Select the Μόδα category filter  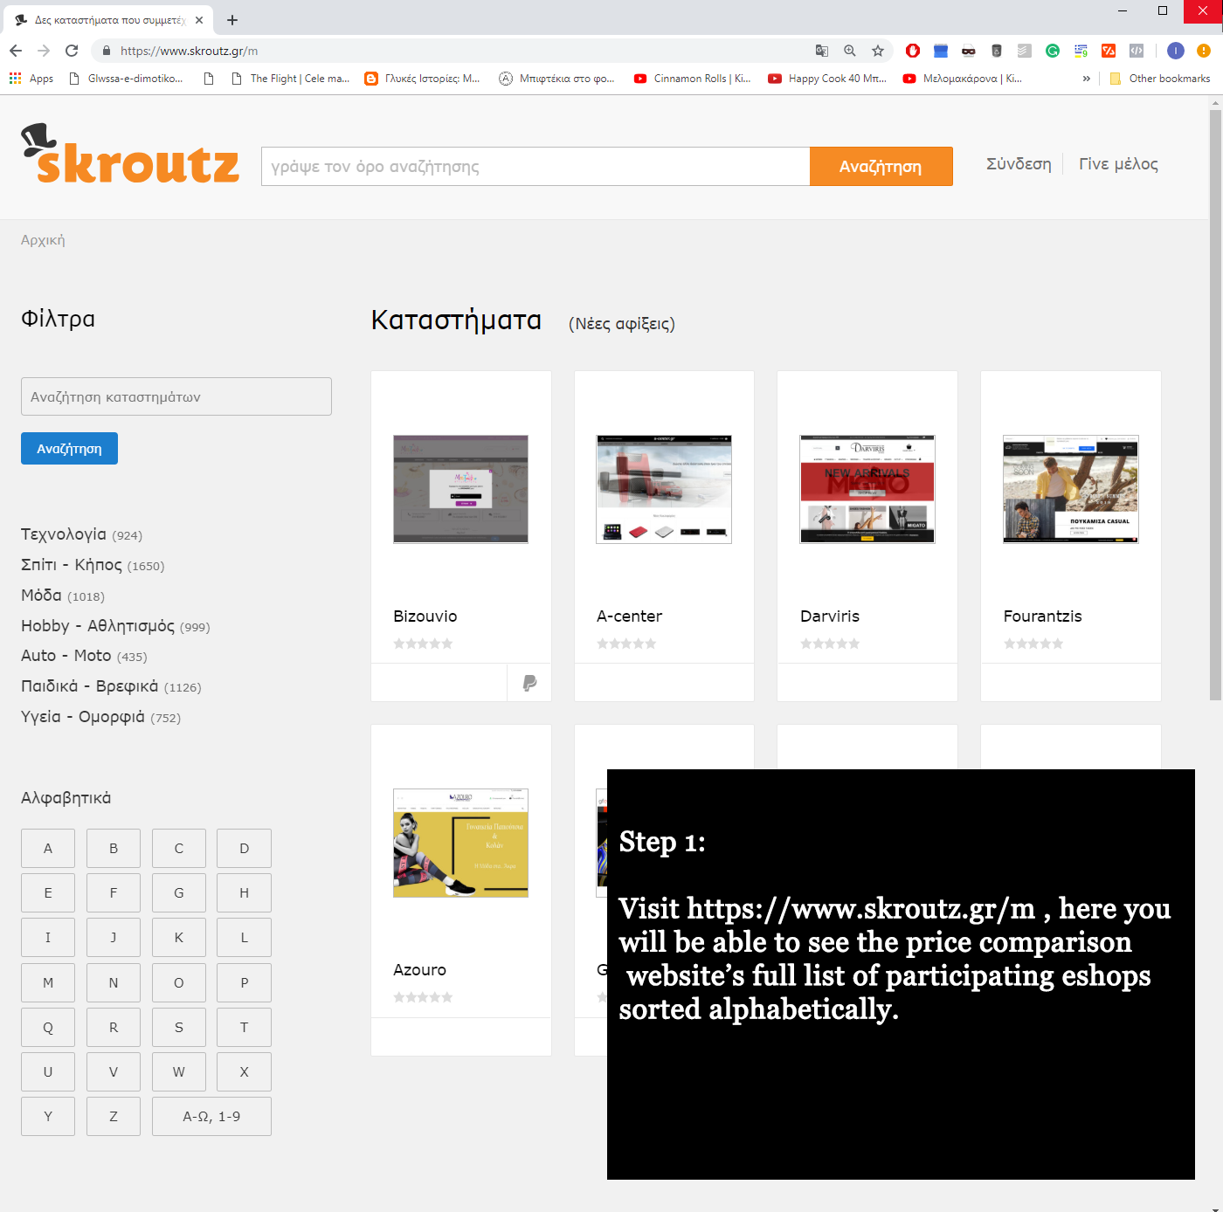coord(41,596)
